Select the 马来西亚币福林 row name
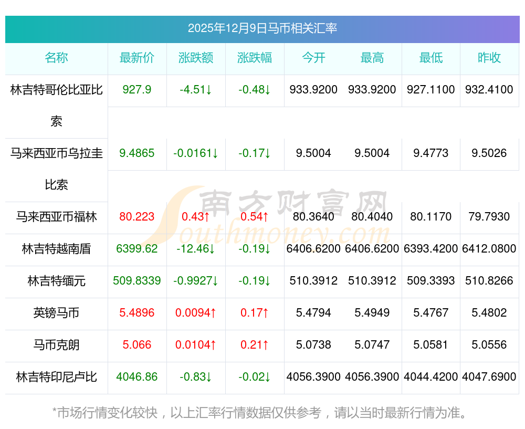Viewport: 525px width, 429px height. pyautogui.click(x=56, y=217)
